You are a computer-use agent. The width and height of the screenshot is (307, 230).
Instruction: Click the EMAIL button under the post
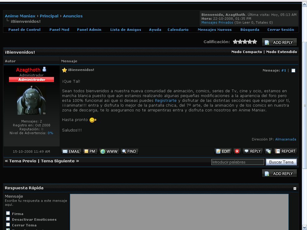71,151
